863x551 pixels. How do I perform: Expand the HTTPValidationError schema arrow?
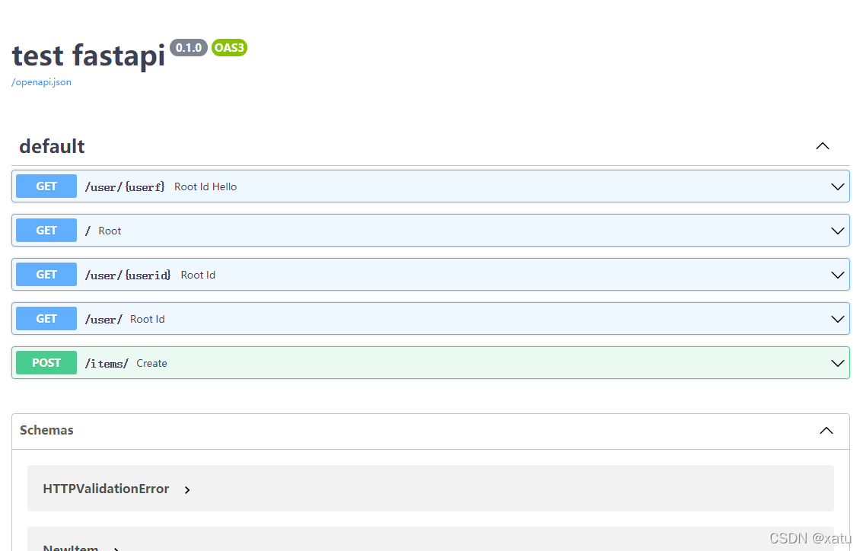[187, 490]
